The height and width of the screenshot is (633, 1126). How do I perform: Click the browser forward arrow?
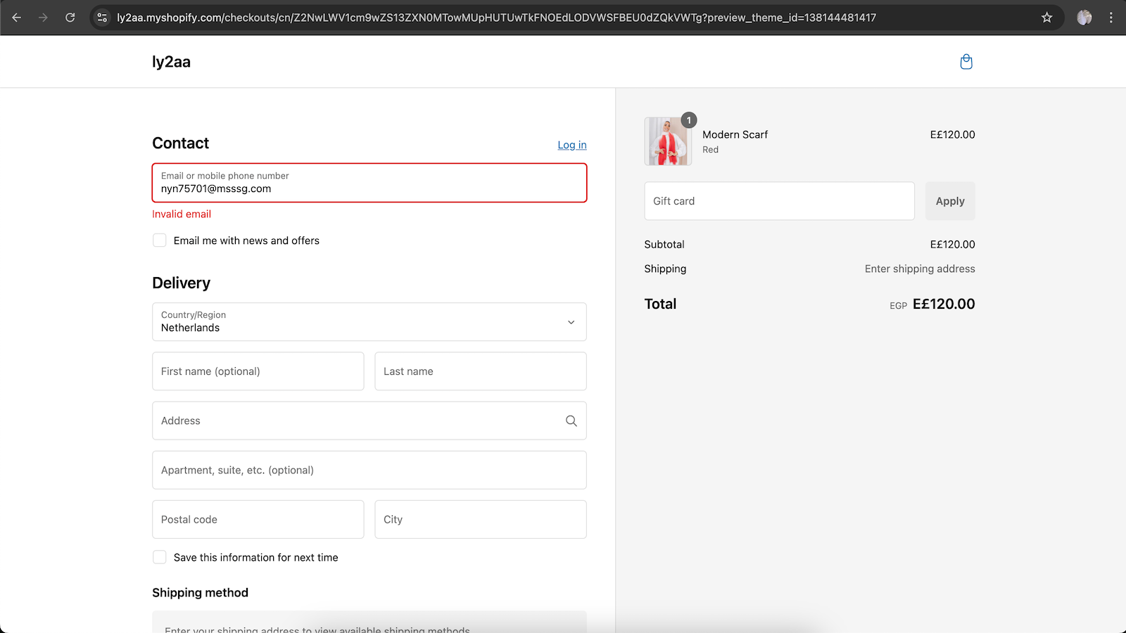point(44,17)
